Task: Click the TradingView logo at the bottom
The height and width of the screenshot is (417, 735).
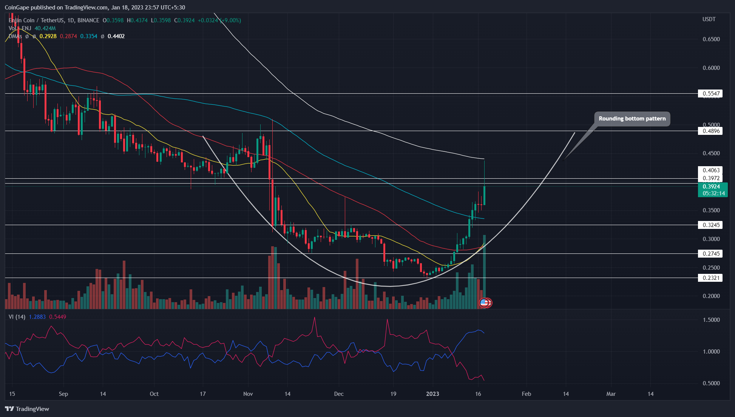Action: pos(27,409)
